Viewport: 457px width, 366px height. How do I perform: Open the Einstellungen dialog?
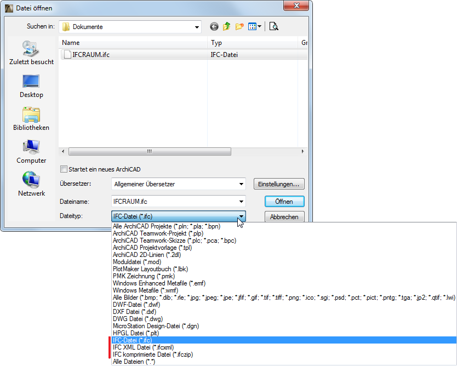[x=279, y=184]
